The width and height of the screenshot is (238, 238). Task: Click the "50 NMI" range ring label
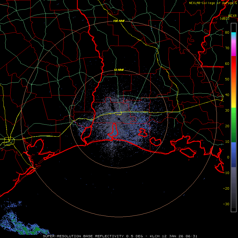119,70
